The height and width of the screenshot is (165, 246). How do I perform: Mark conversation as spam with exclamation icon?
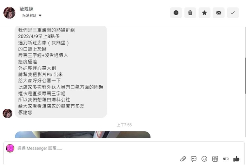tap(176, 13)
